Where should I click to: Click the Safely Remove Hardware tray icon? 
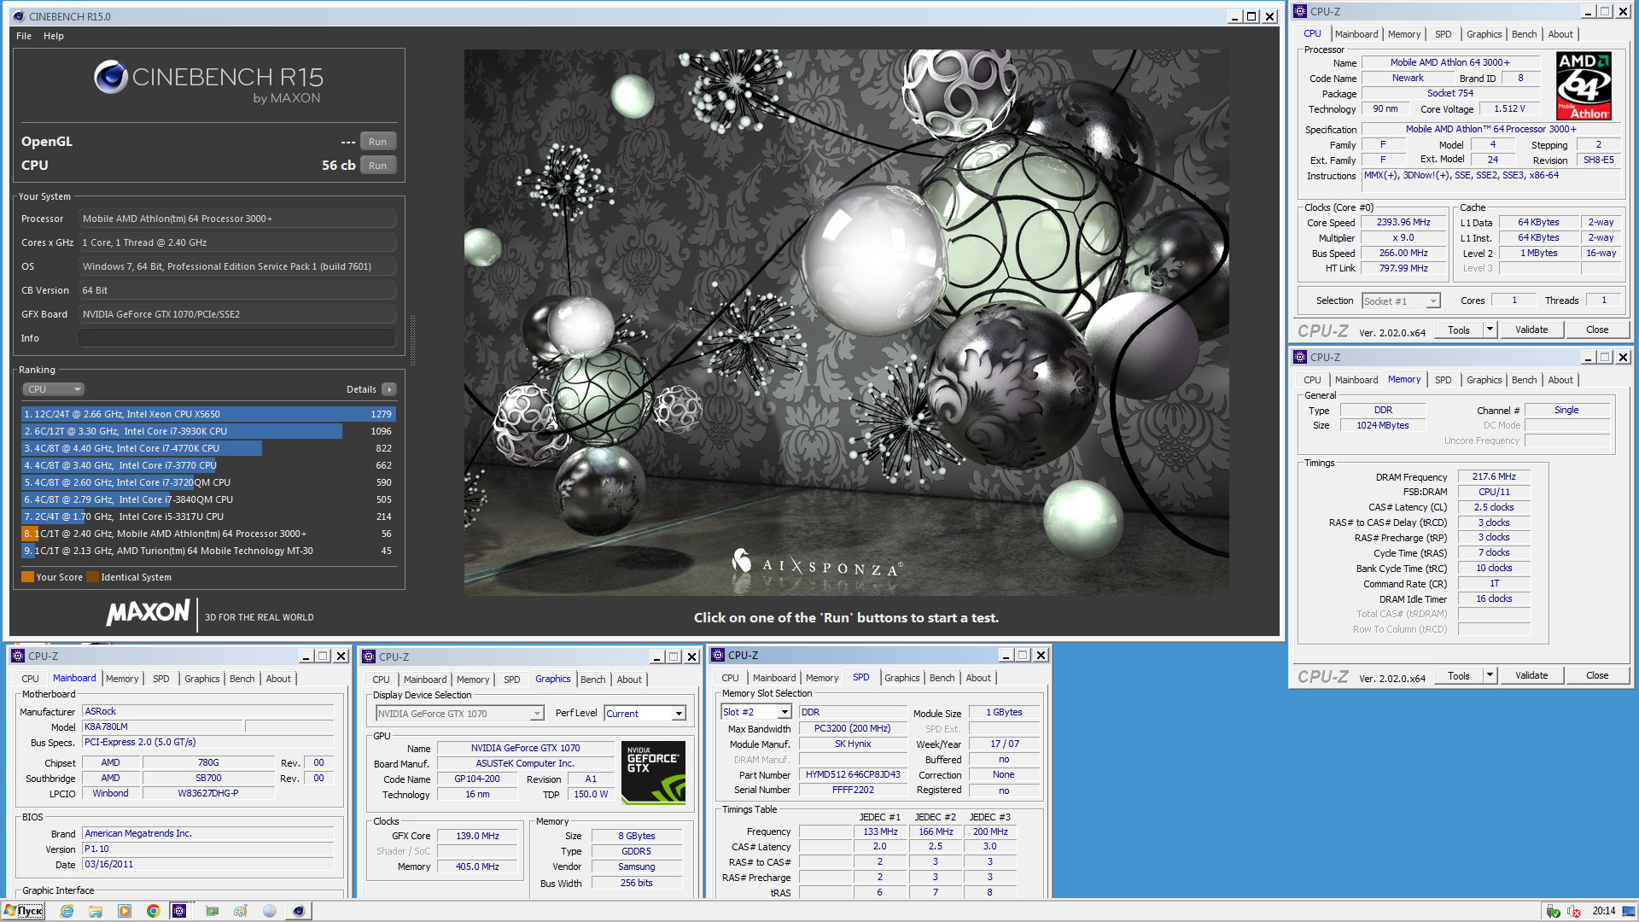[x=1554, y=912]
